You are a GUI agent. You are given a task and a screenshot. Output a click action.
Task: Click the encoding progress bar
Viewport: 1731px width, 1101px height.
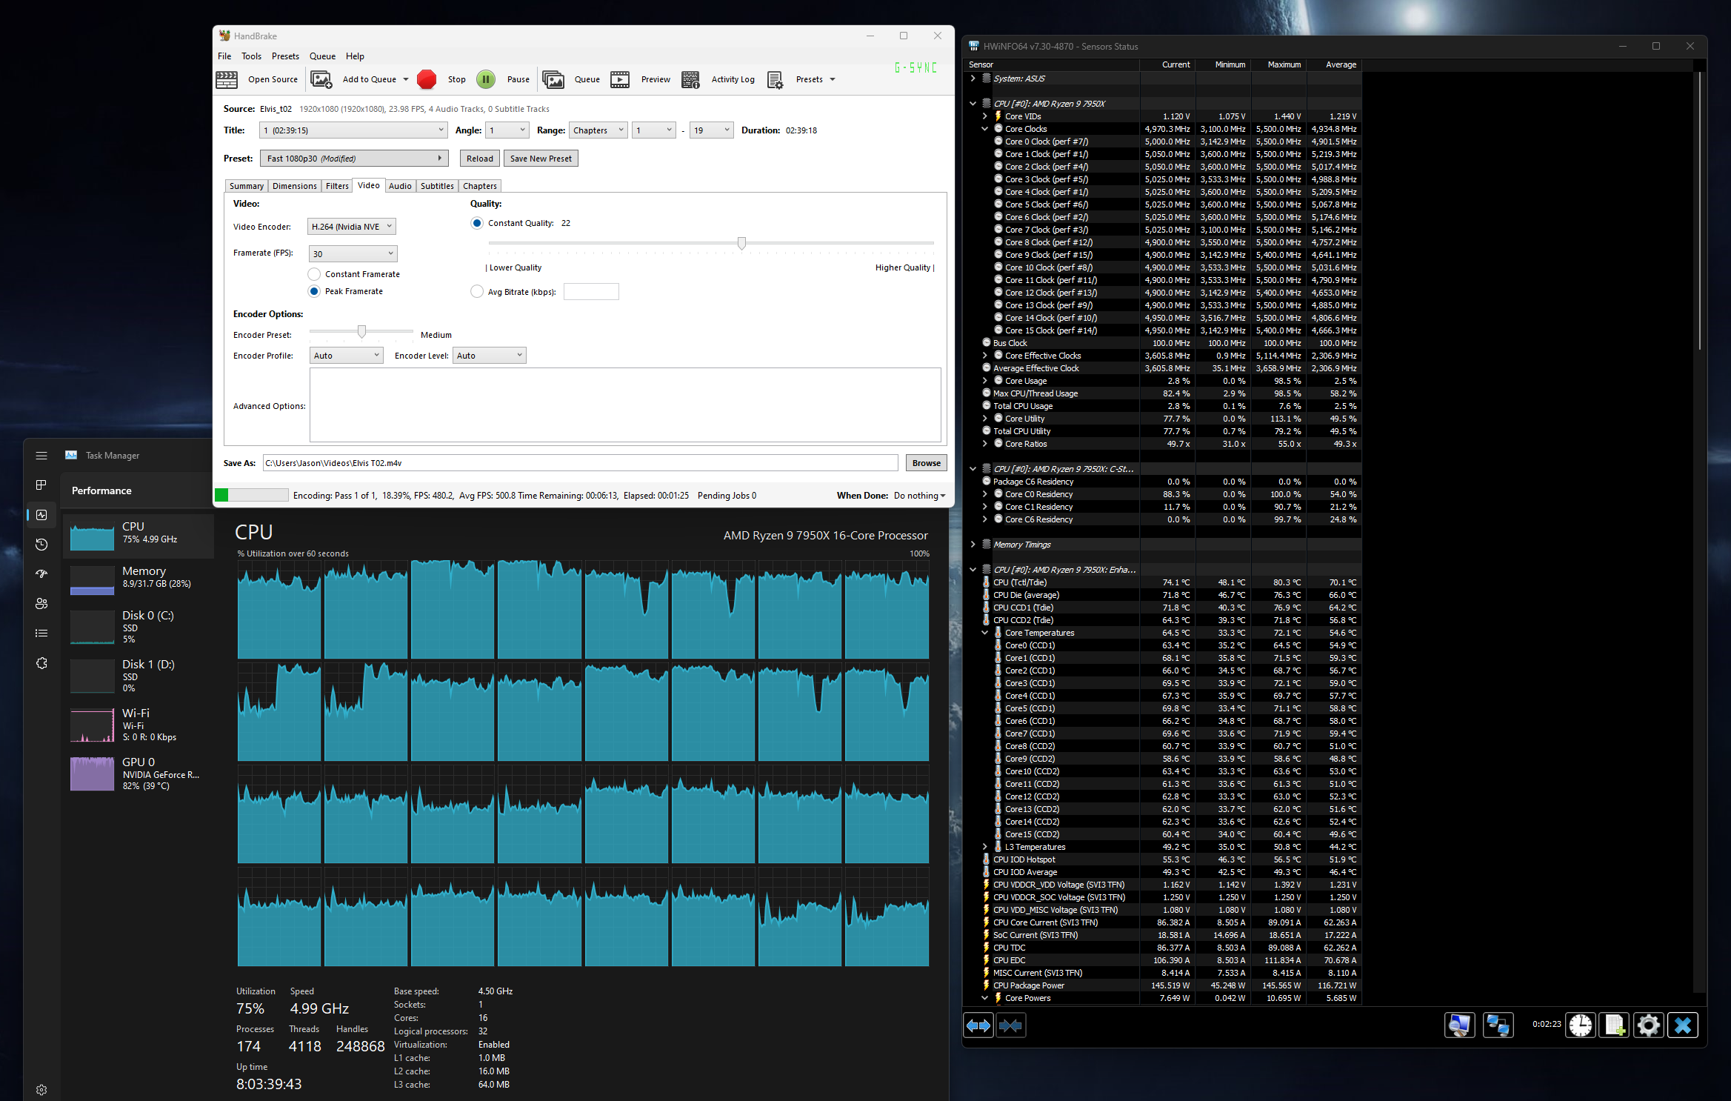251,495
